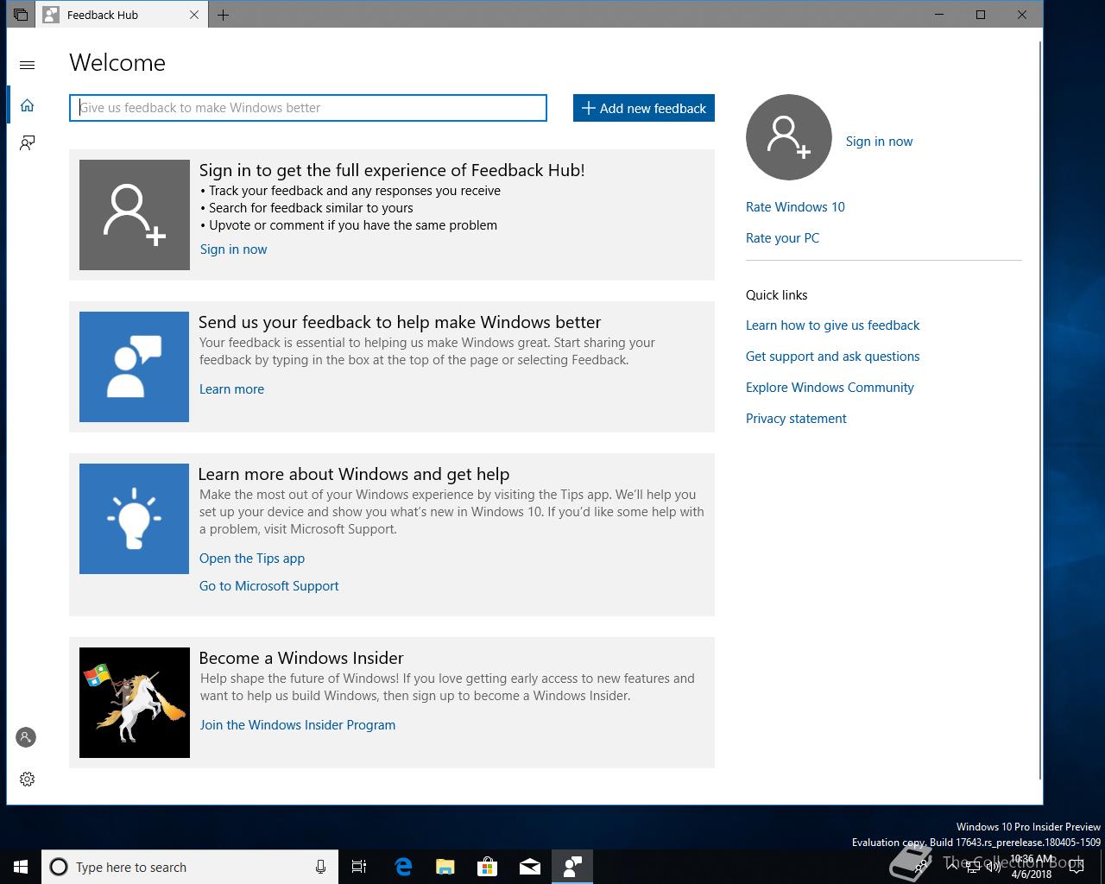Close the Feedback Hub tab

194,15
